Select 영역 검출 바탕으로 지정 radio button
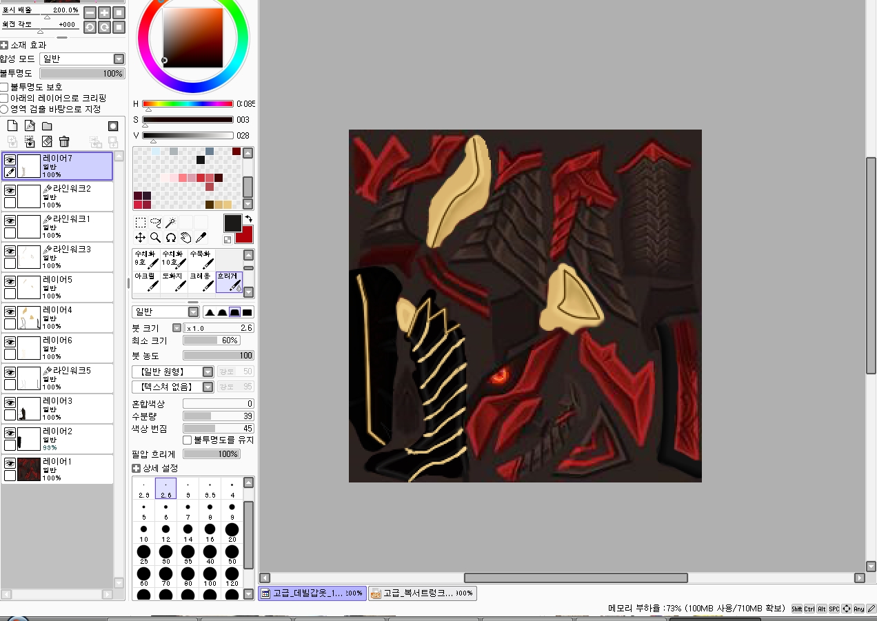Viewport: 877px width, 621px height. (4, 109)
